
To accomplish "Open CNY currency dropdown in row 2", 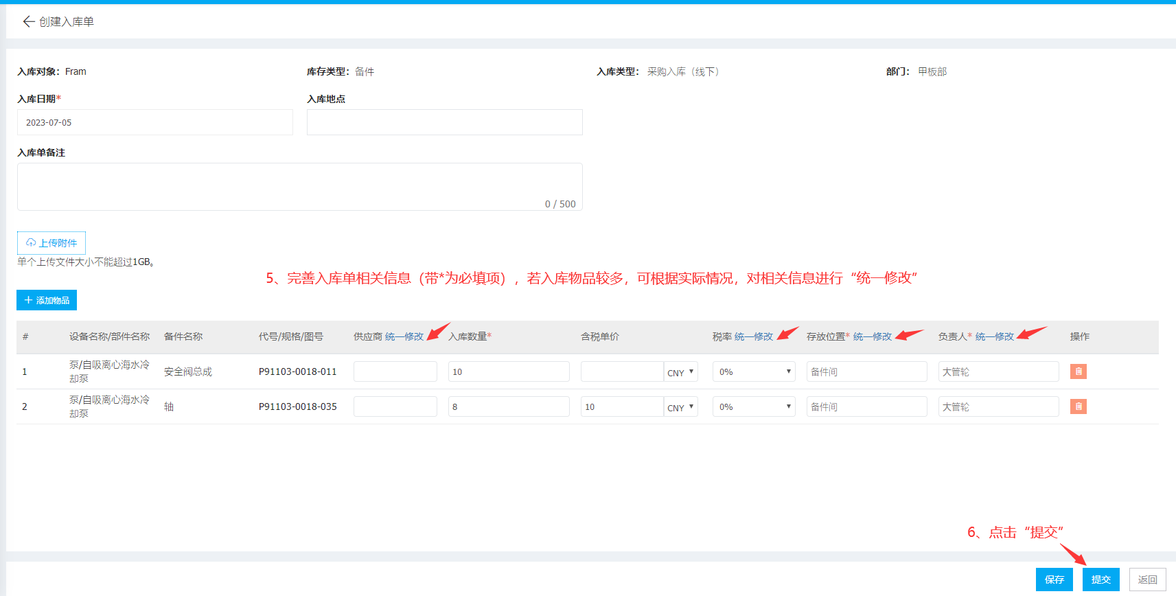I will click(x=681, y=406).
